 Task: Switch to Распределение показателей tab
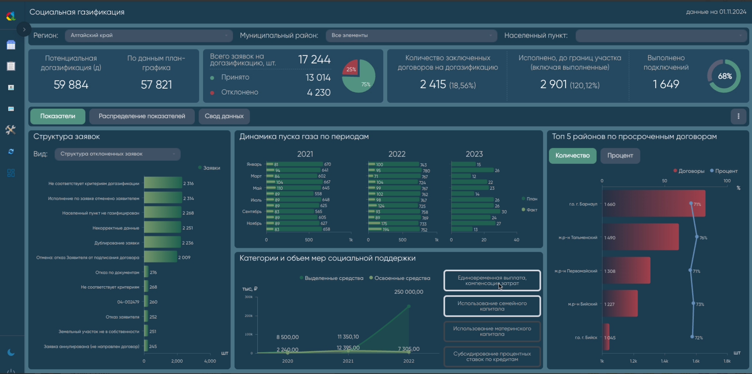coord(142,116)
